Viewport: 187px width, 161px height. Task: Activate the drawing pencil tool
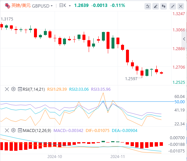click(x=156, y=6)
